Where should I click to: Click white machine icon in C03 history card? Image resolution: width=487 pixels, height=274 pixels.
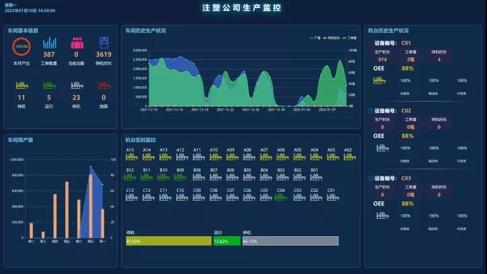tap(382, 215)
